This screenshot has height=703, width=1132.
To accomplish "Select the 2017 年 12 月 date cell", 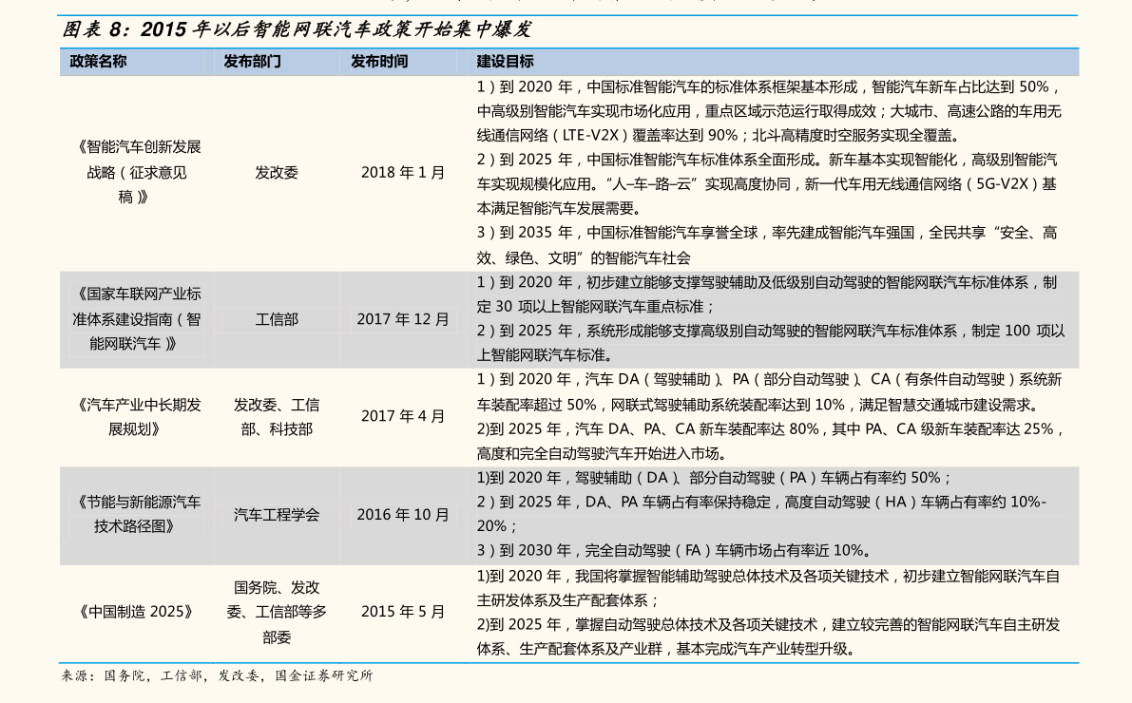I will pos(403,319).
